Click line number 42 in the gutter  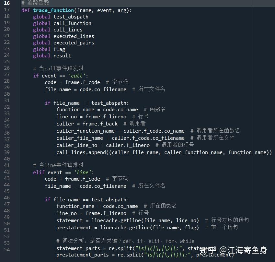tap(7, 172)
